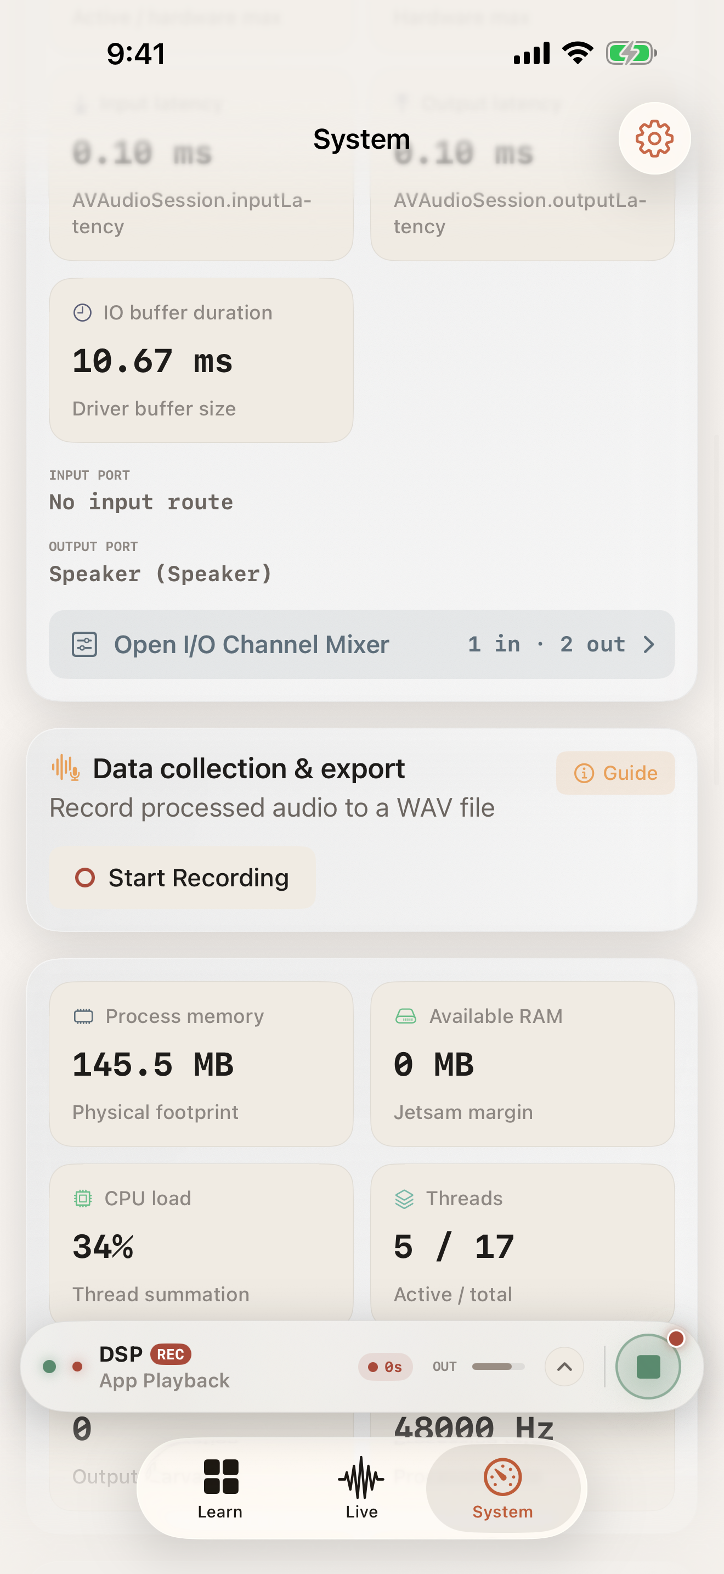Tap the record circle icon in Start Recording
724x1574 pixels.
85,878
